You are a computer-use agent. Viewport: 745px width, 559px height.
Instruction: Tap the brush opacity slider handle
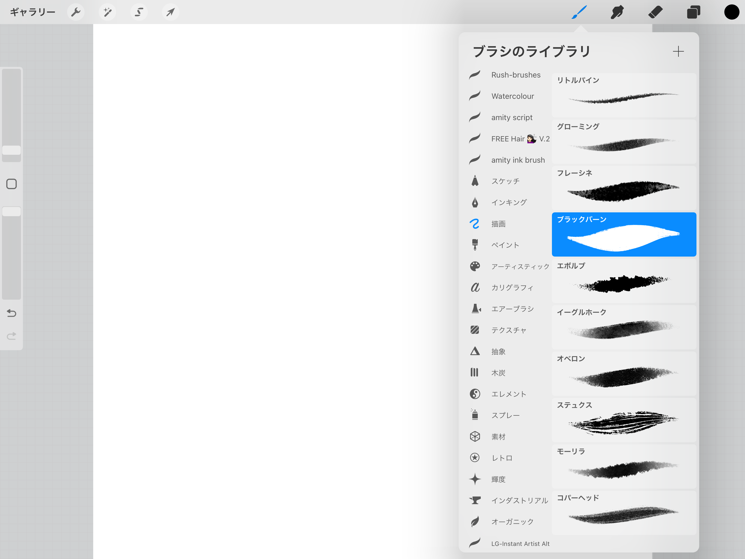point(11,211)
